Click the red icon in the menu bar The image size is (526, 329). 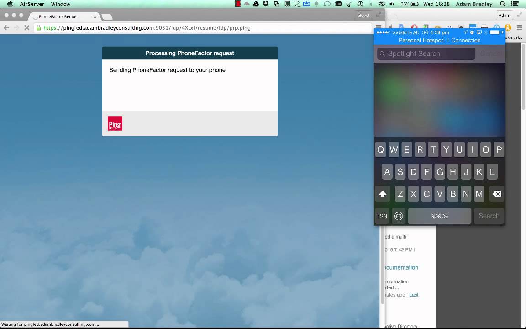pos(238,4)
